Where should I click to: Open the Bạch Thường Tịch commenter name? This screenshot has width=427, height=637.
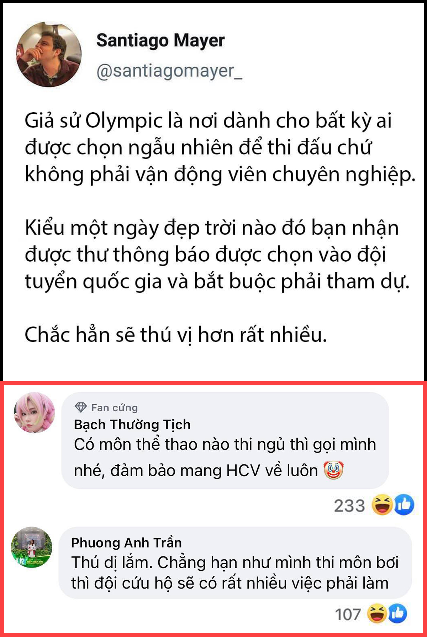coord(132,425)
